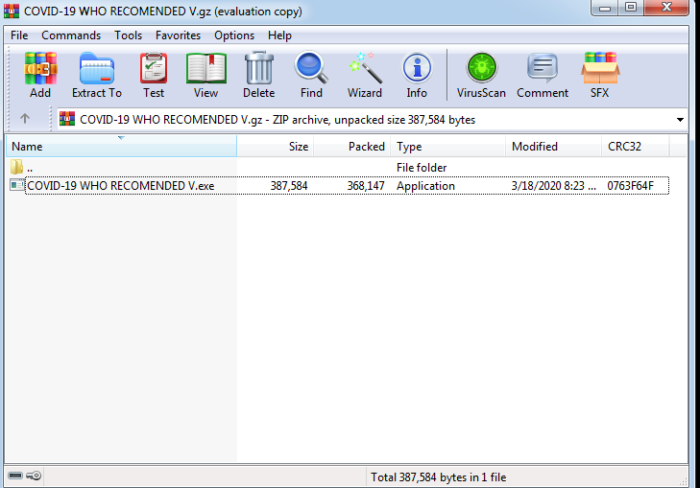Click the key password icon in status bar
The image size is (700, 488).
tap(34, 476)
